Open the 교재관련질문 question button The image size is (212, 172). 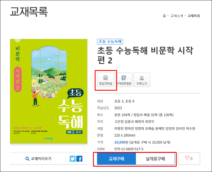pos(124,80)
